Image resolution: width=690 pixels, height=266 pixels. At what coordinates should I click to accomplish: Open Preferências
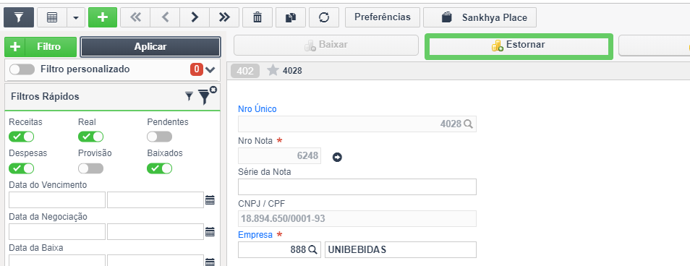pyautogui.click(x=383, y=17)
